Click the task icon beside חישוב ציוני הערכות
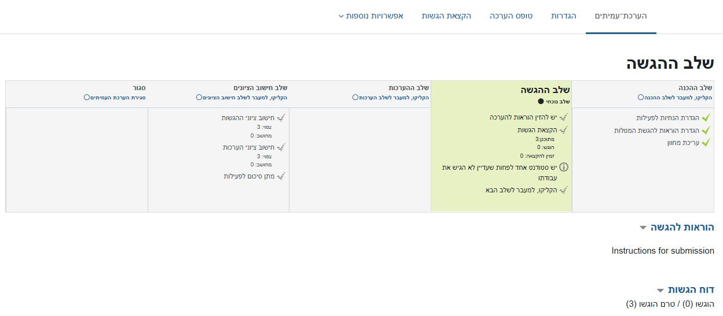723x316 pixels. pos(281,148)
